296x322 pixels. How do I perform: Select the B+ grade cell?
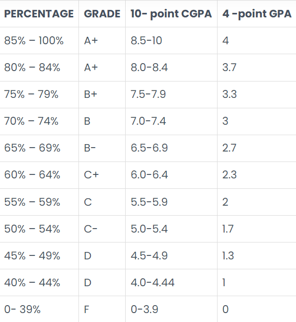pos(102,94)
